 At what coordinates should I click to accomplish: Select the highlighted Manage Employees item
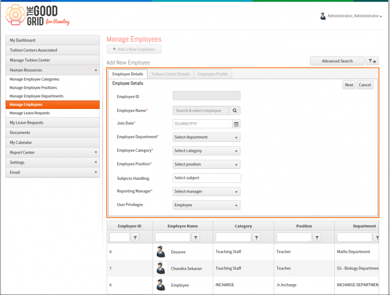(52, 105)
